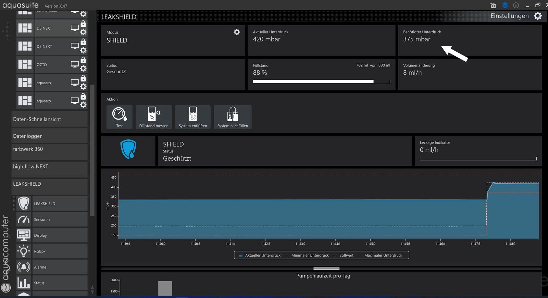Open the gear icon in the OCTO row
This screenshot has height=298, width=548.
click(x=83, y=68)
